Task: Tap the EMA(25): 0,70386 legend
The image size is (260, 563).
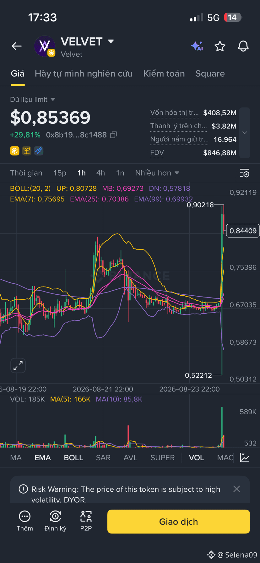Action: point(99,199)
